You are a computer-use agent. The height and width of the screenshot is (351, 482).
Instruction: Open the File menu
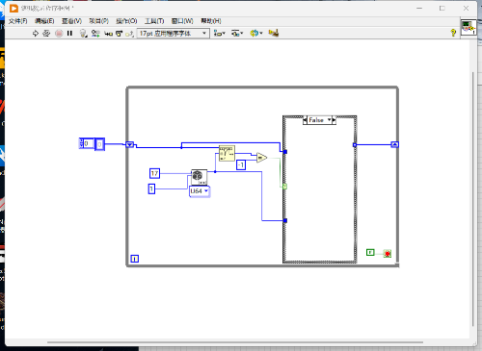click(18, 21)
